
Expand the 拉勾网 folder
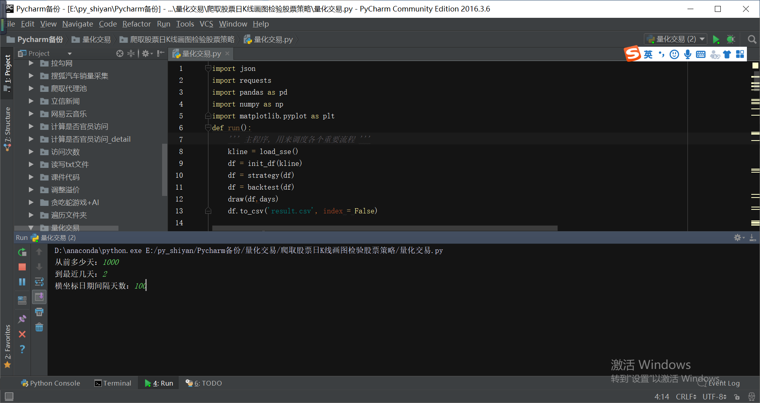pyautogui.click(x=31, y=63)
